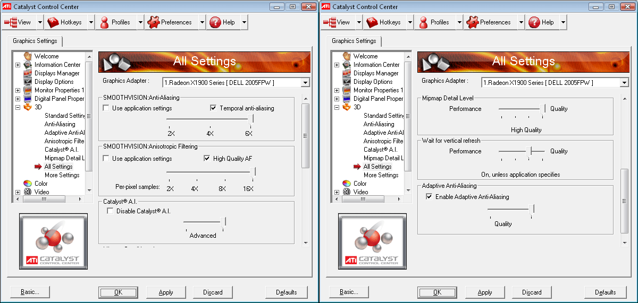Click Display Options icon in left tree
This screenshot has width=638, height=303.
point(28,81)
